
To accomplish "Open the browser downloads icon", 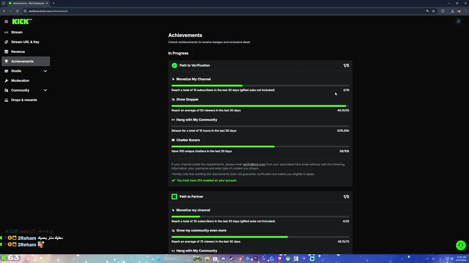I will [x=453, y=11].
